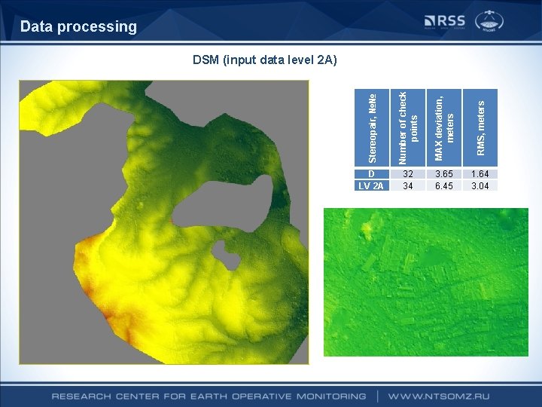Screen dimensions: 542x407
Task: Open the WWW.NTSOMZ.RU link in footer
Action: point(439,396)
